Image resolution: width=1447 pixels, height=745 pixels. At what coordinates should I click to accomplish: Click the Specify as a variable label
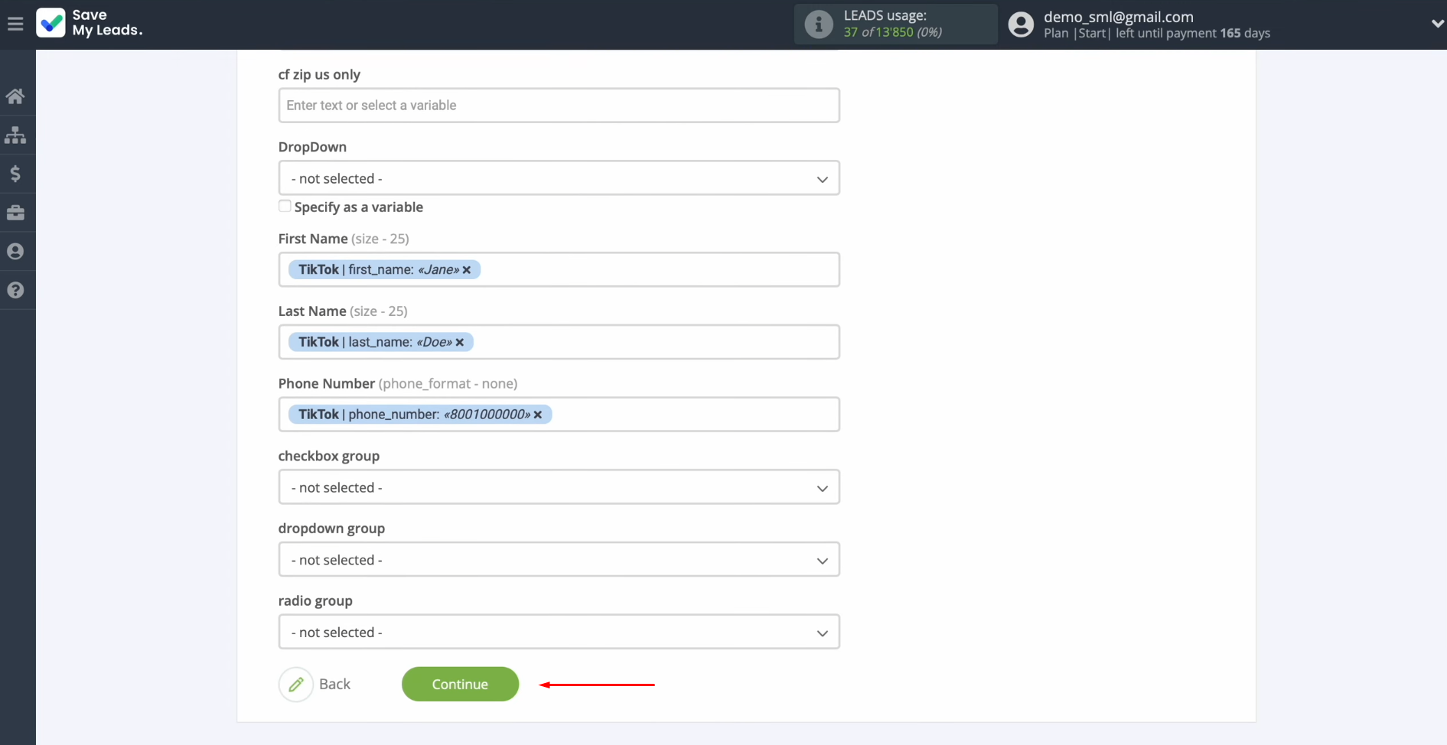tap(358, 207)
